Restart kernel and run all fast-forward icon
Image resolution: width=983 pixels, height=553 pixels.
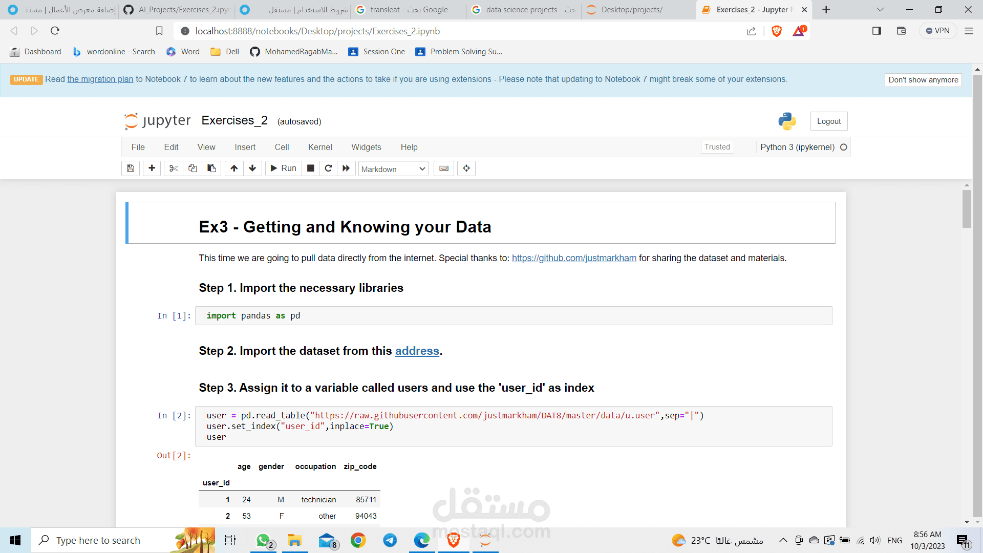pos(346,168)
